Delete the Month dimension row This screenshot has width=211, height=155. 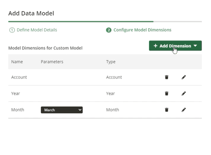click(167, 110)
